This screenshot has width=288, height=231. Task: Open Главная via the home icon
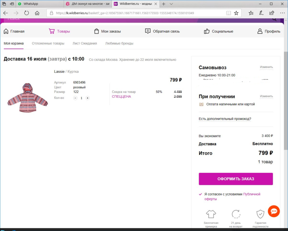pyautogui.click(x=6, y=31)
